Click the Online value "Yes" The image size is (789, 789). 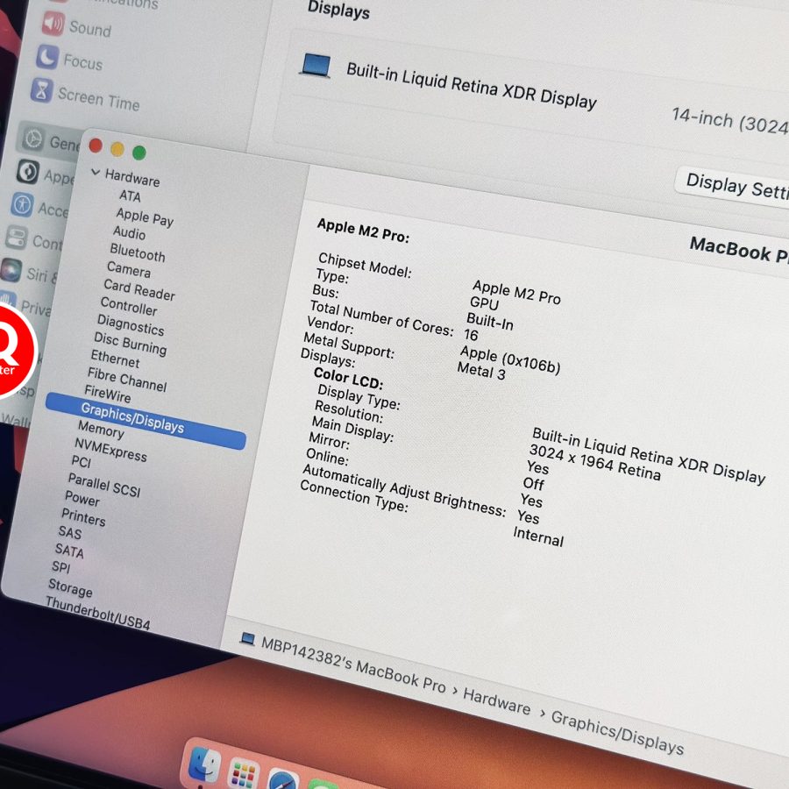(x=531, y=501)
